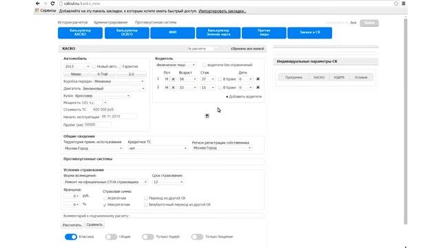This screenshot has width=441, height=248.
Task: Select female (Ж) for driver 1
Action: point(173,79)
